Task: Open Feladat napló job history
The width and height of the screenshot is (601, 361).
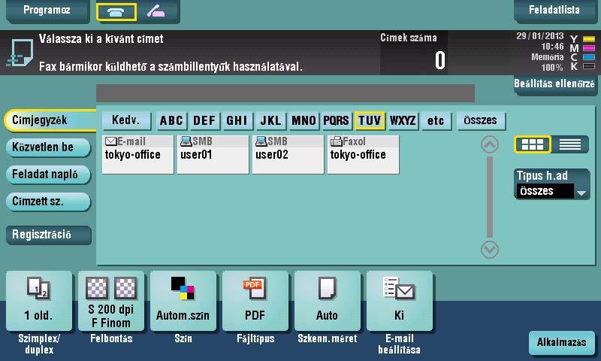Action: tap(49, 174)
